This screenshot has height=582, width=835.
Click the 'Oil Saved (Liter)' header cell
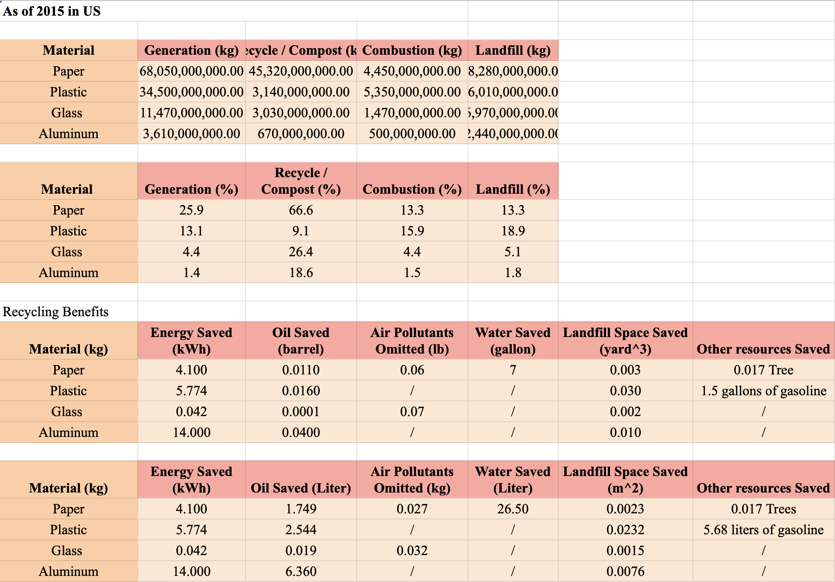[301, 488]
